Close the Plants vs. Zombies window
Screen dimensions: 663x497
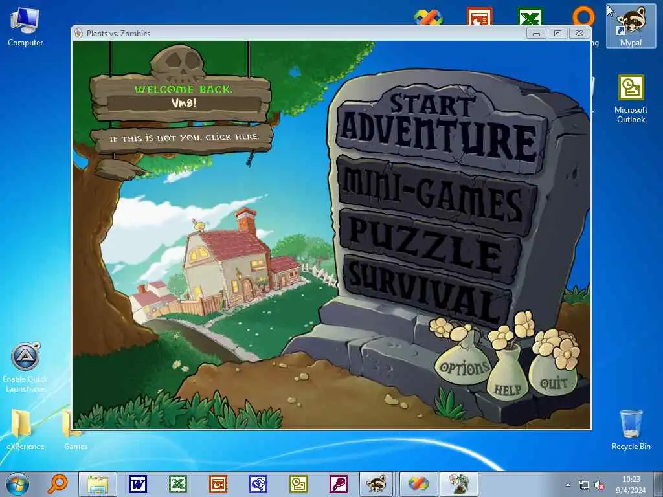pyautogui.click(x=579, y=34)
